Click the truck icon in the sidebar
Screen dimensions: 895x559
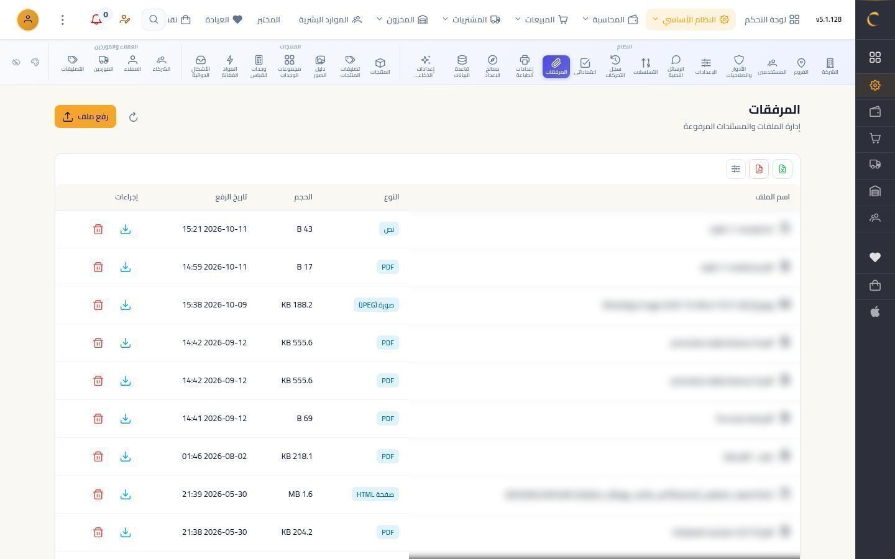pyautogui.click(x=875, y=165)
